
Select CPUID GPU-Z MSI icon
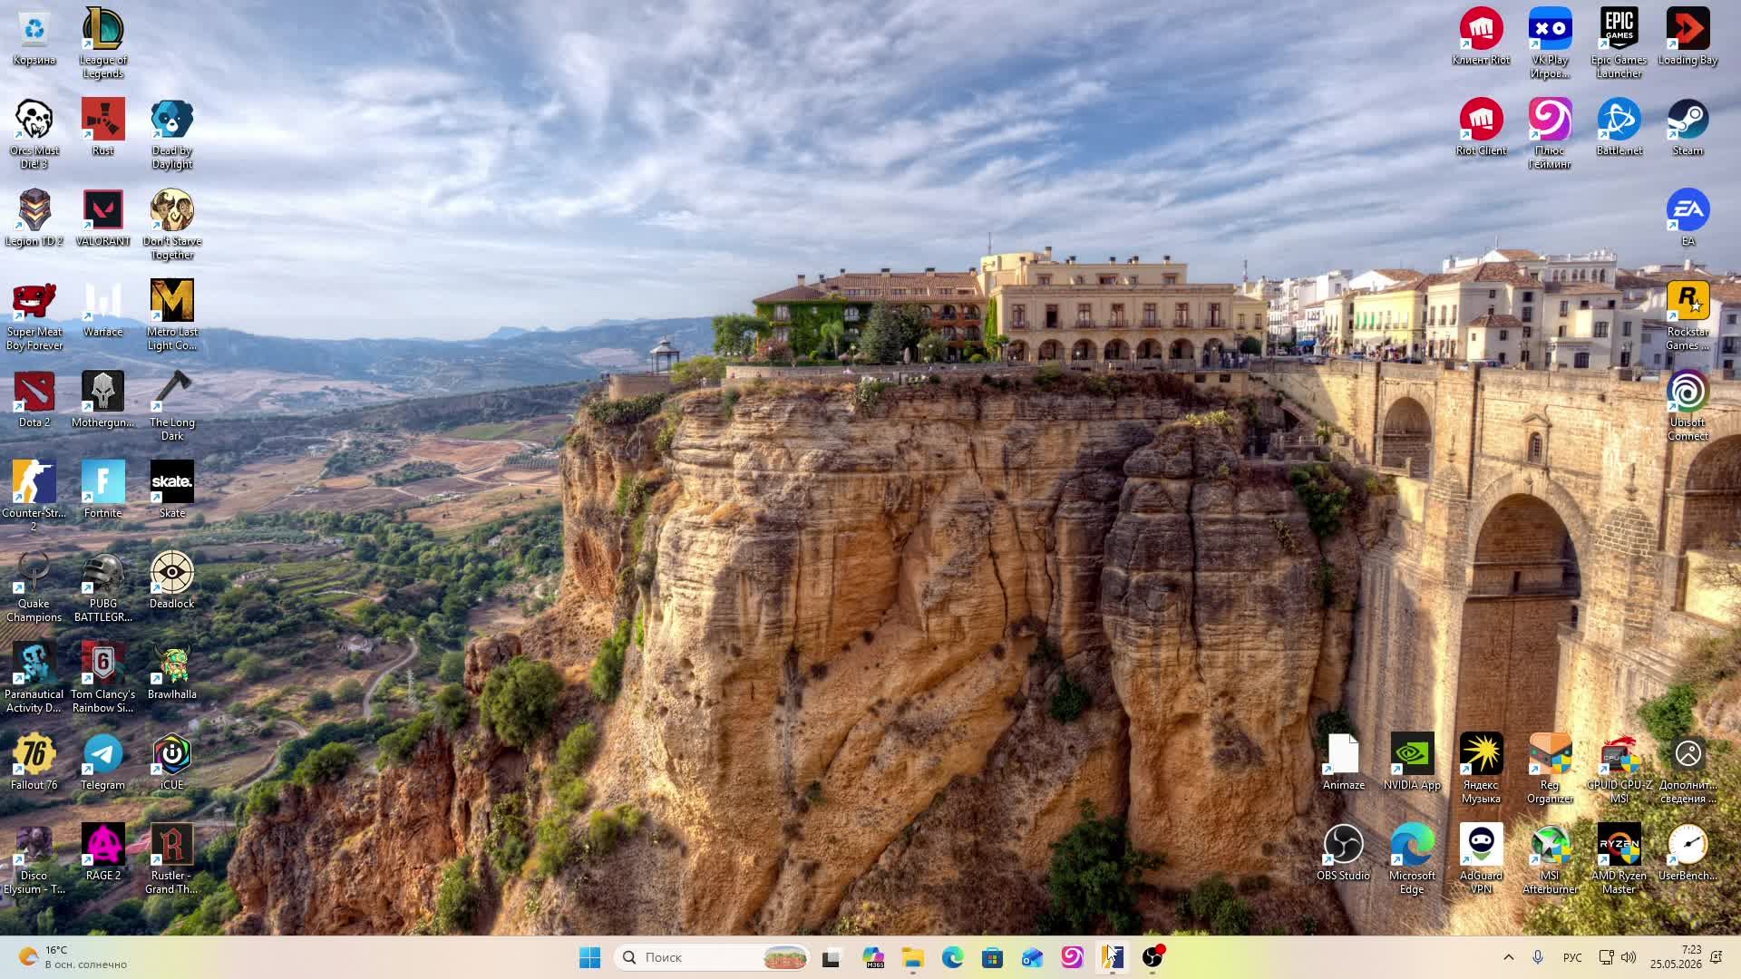(x=1619, y=769)
